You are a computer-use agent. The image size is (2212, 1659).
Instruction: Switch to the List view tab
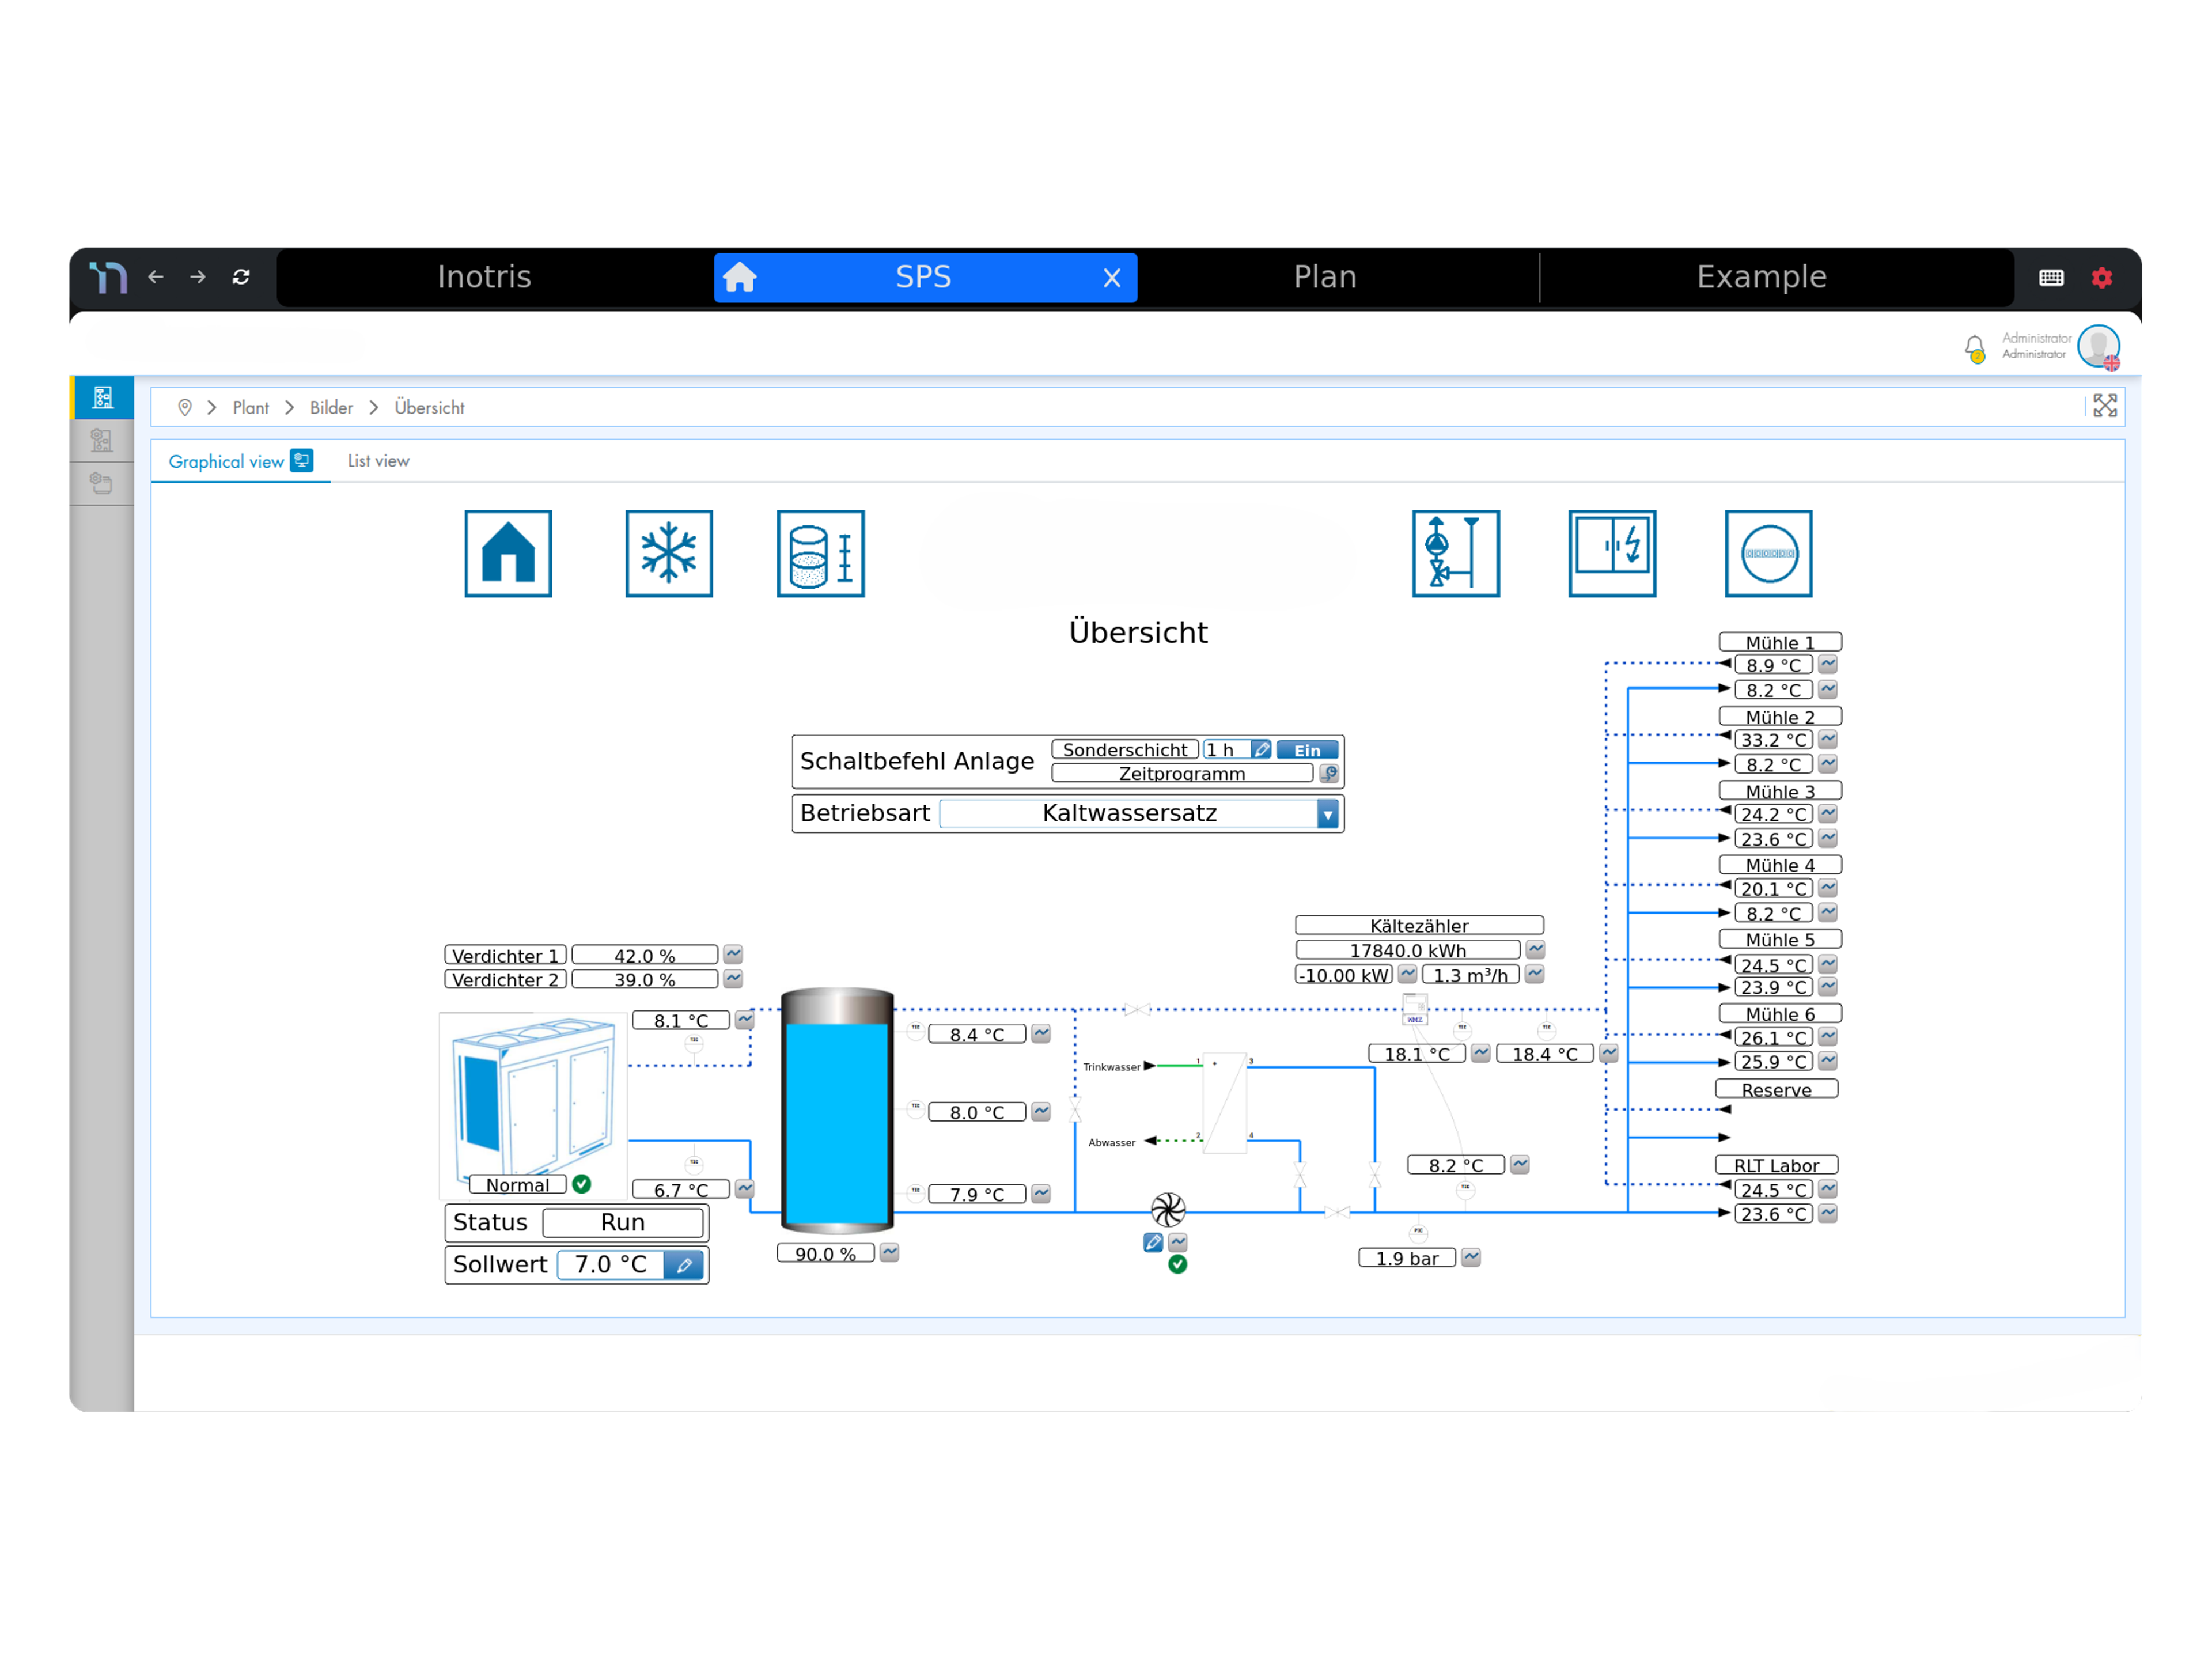click(x=378, y=461)
